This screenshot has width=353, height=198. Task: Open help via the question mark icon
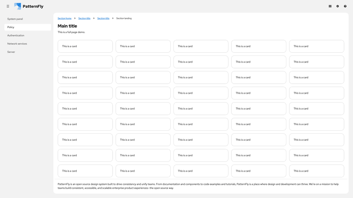click(345, 6)
